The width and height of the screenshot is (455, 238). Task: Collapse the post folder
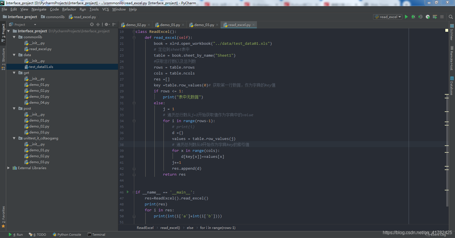[14, 109]
